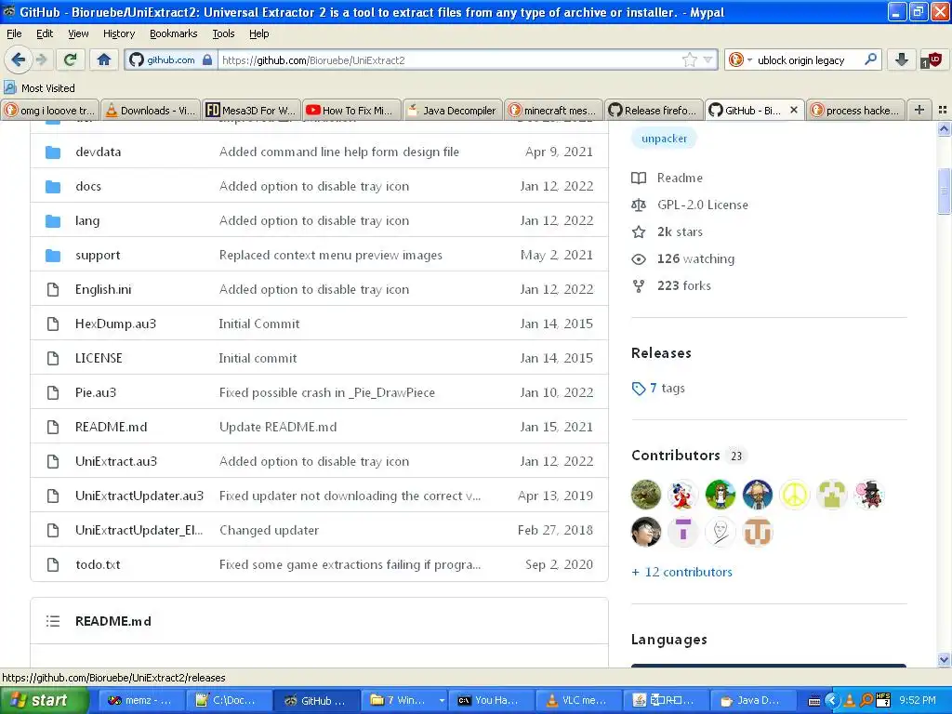Click the todo.txt file icon
Screen dimensions: 952x714
click(53, 564)
